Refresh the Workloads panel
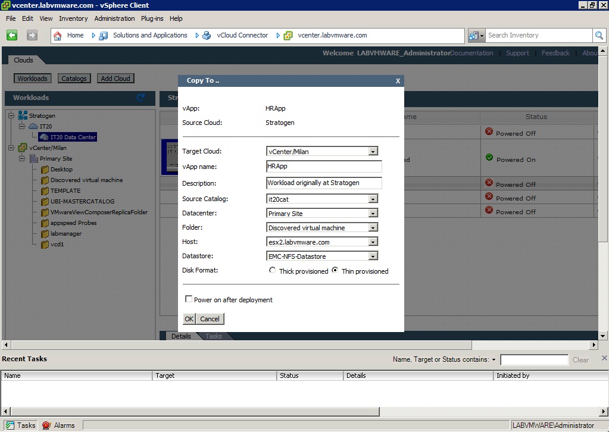The image size is (609, 432). (x=140, y=98)
